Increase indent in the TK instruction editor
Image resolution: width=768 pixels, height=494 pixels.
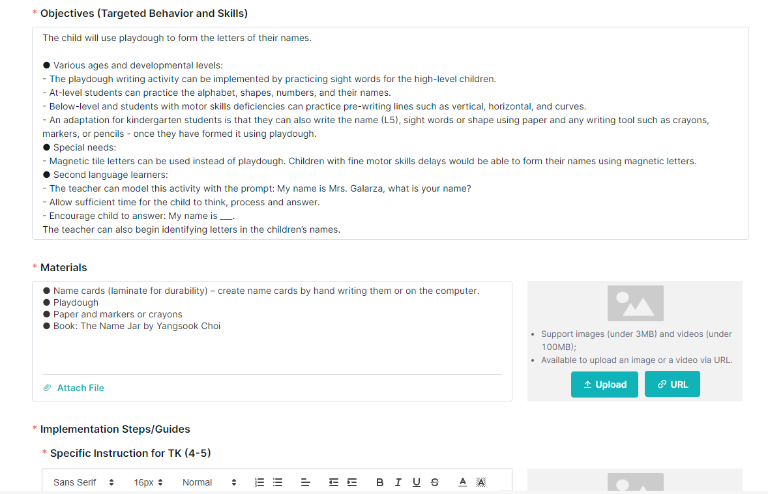[352, 482]
